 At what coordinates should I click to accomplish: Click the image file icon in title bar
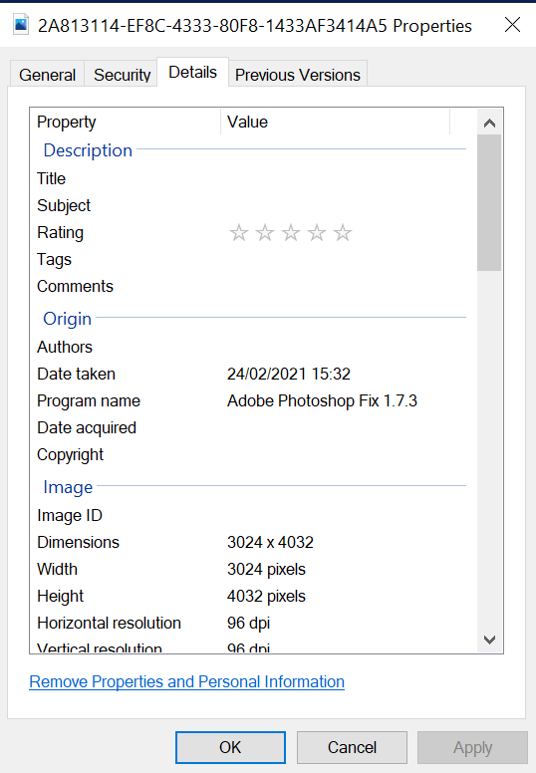[x=21, y=25]
